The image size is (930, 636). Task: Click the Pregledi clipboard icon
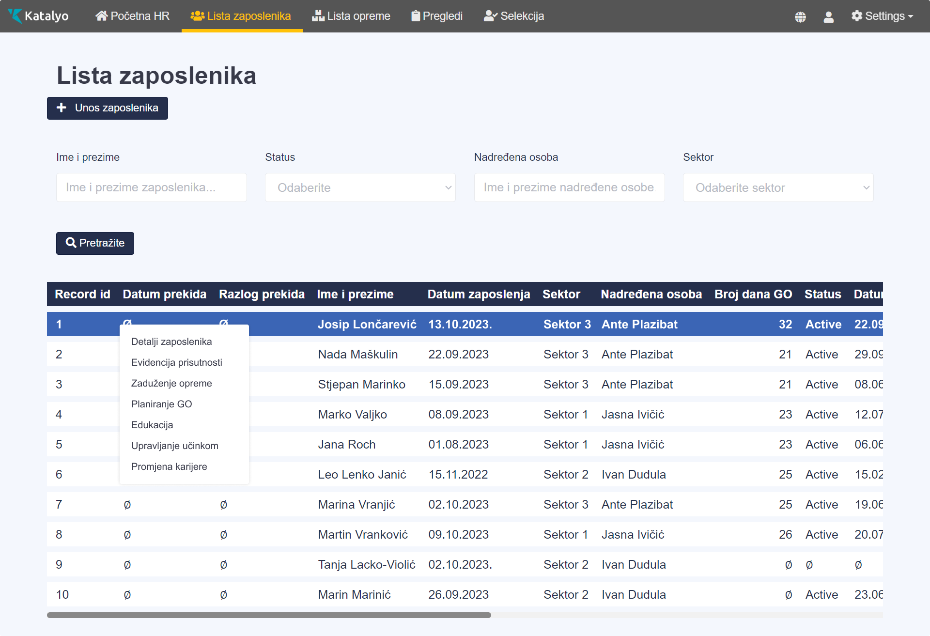416,16
